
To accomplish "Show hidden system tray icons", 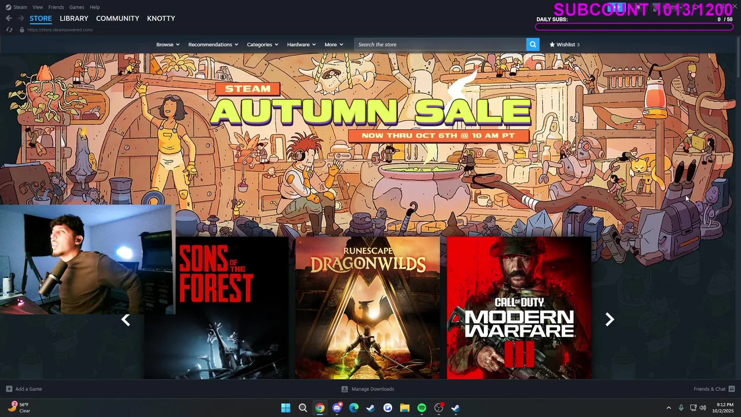I will (x=669, y=408).
